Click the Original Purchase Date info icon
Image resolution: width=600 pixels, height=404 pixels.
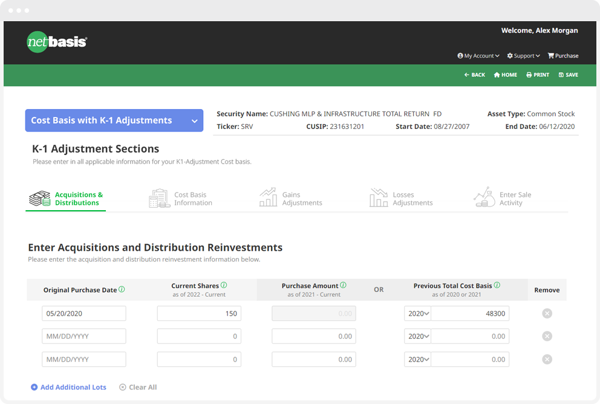point(122,290)
